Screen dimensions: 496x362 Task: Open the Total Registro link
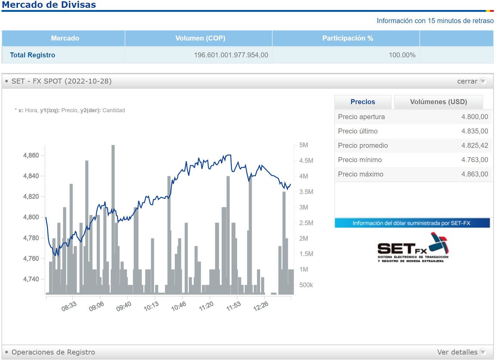(32, 55)
